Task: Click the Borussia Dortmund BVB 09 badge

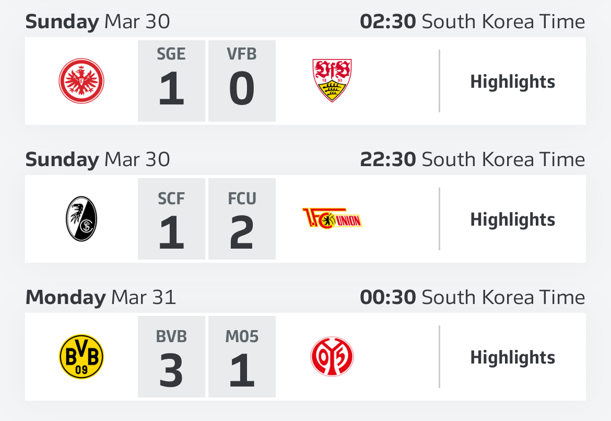Action: [81, 357]
